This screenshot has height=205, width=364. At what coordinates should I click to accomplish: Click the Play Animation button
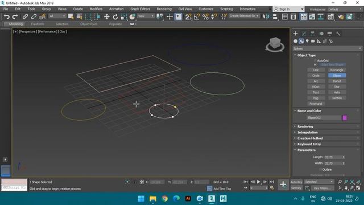[258, 182]
